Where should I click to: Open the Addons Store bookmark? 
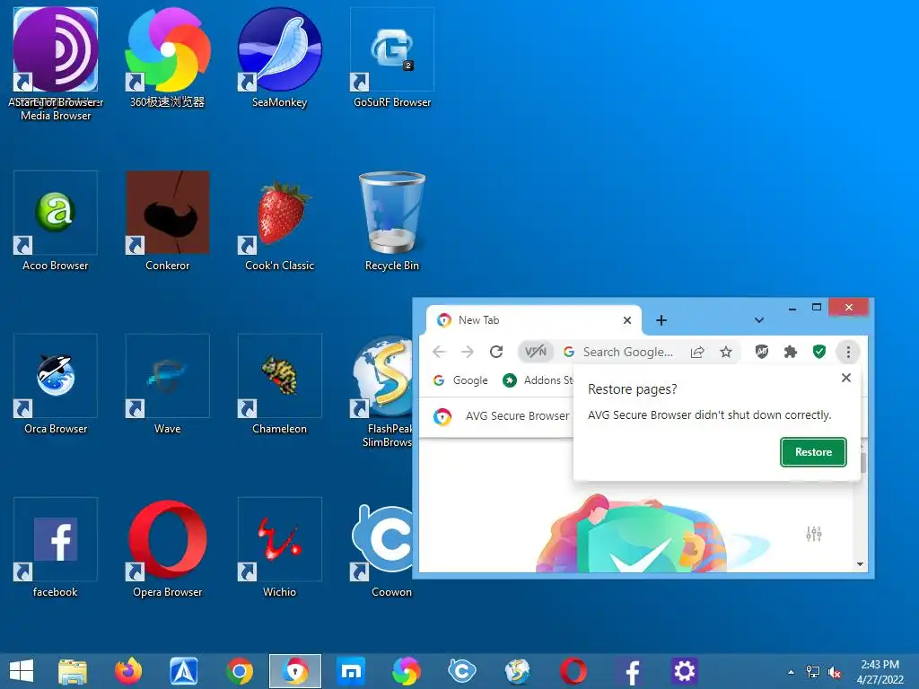(x=538, y=380)
